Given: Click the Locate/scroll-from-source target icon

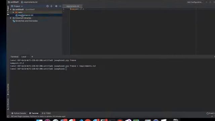Looking at the screenshot, I should coord(47,6).
